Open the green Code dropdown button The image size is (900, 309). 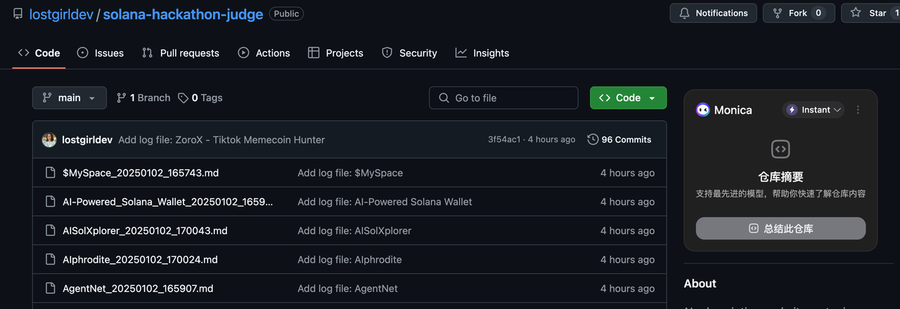click(628, 98)
